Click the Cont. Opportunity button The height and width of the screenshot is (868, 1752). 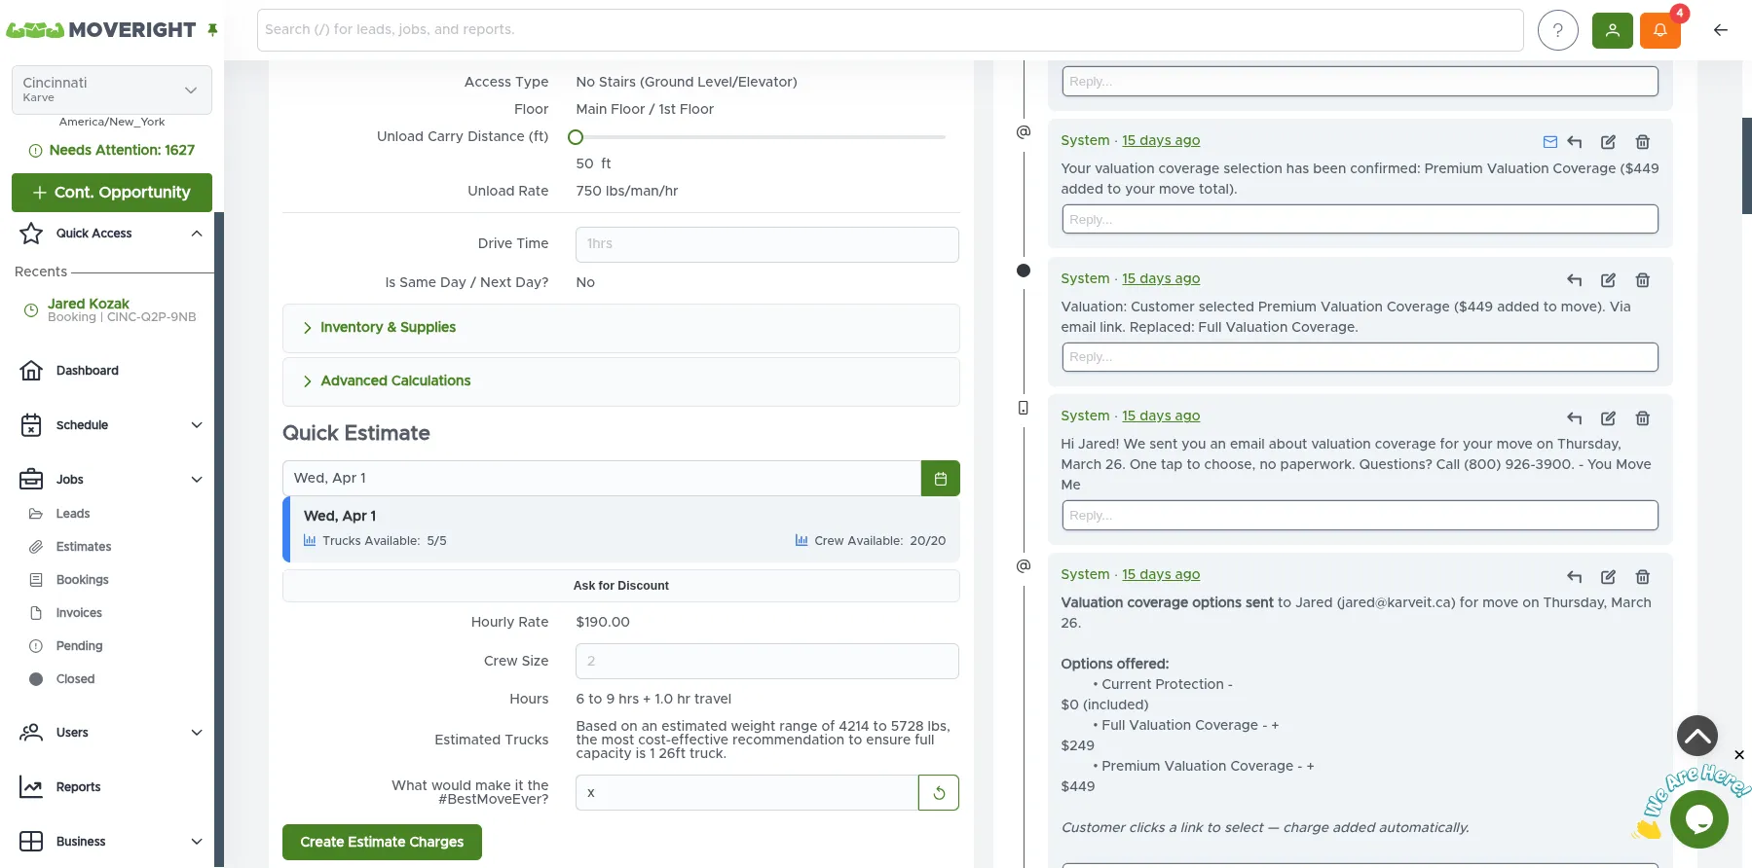[112, 193]
